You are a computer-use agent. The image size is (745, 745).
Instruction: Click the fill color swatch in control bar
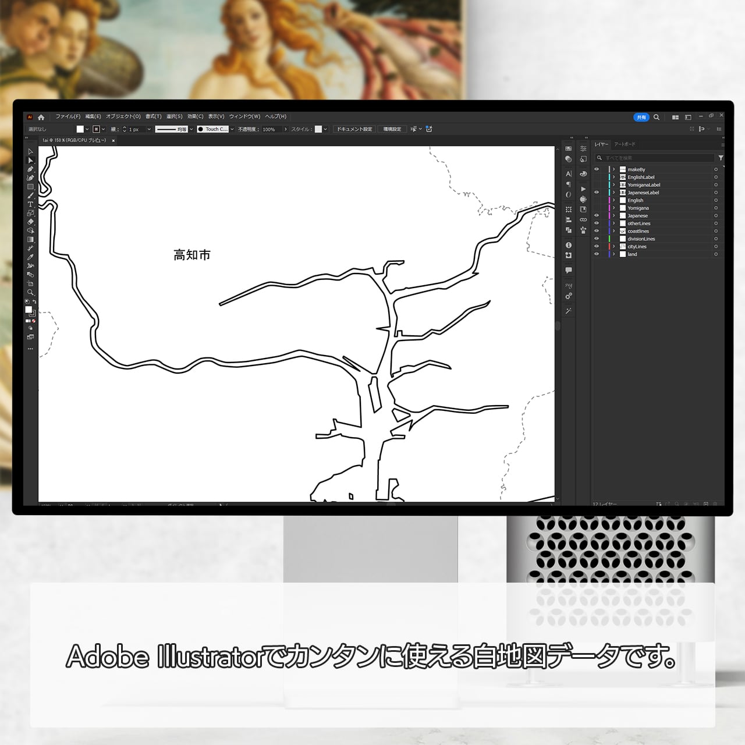click(80, 129)
